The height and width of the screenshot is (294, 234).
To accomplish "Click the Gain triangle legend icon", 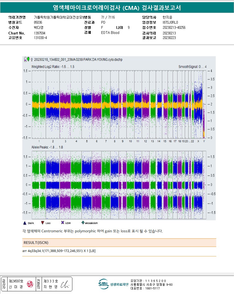I will point(25,223).
